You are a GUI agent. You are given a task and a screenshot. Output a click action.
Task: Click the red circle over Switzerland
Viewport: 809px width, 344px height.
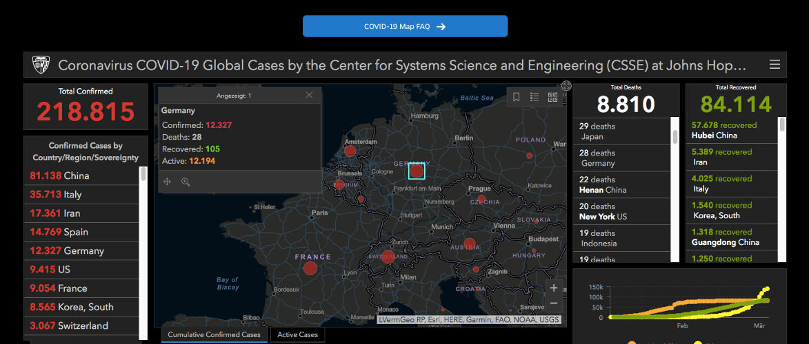click(x=388, y=257)
